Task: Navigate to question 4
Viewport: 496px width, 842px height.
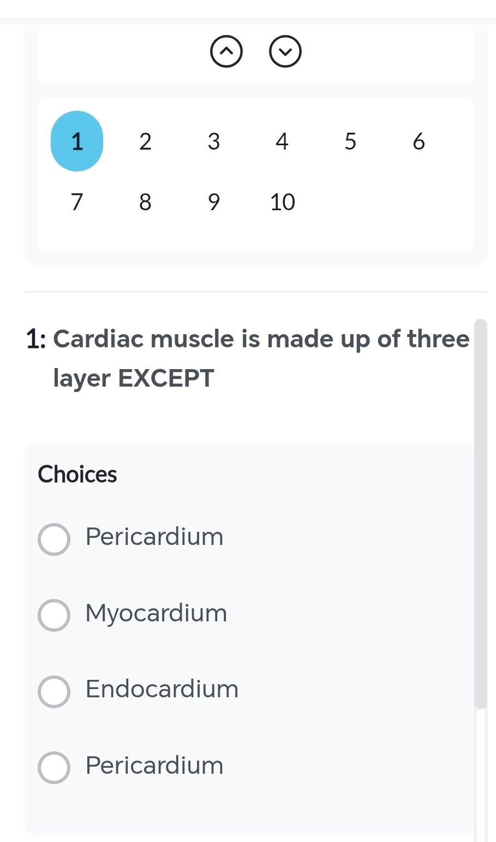Action: click(x=282, y=141)
